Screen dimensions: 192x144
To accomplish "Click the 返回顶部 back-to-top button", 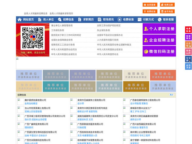I will [188, 66].
